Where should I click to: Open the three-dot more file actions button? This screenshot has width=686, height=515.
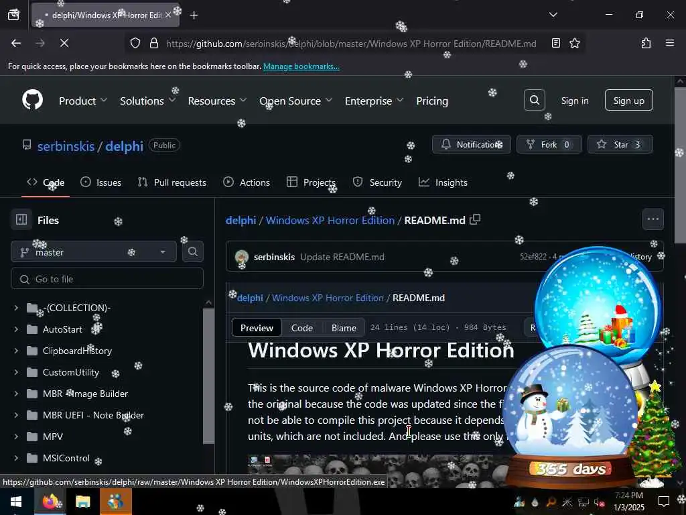pos(653,219)
